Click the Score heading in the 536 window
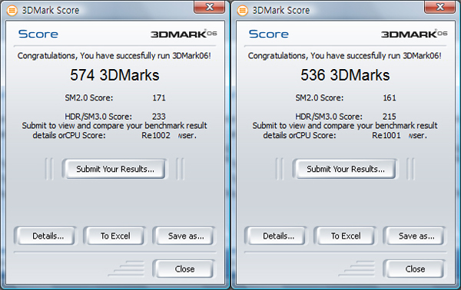 269,34
